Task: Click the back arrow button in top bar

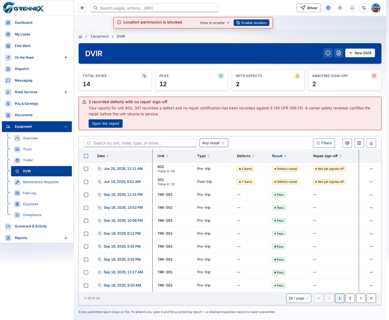Action: click(82, 8)
